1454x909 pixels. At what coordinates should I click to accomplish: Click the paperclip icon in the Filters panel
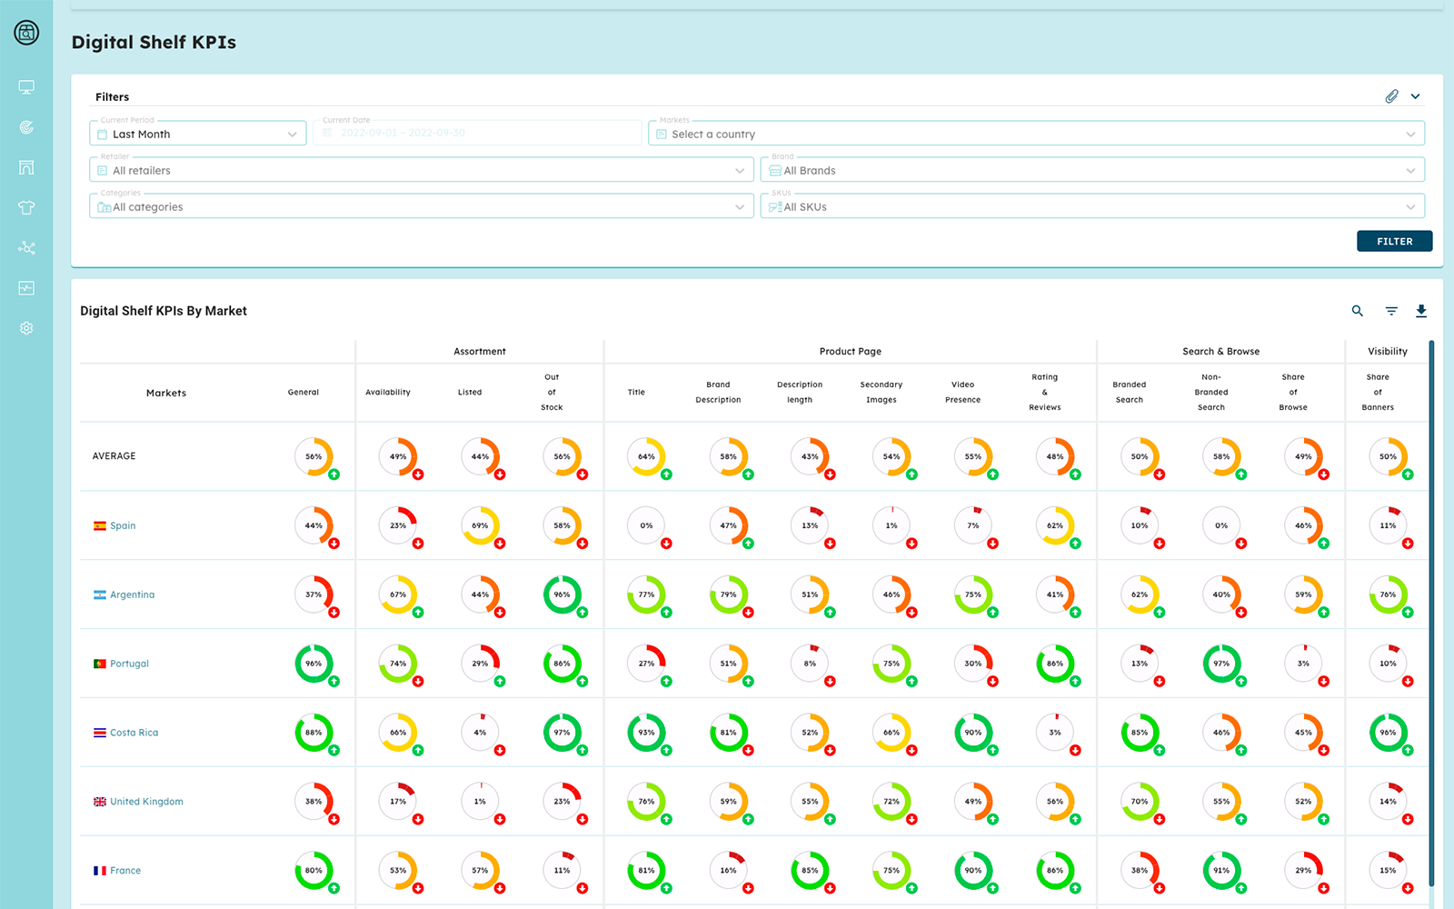tap(1390, 95)
